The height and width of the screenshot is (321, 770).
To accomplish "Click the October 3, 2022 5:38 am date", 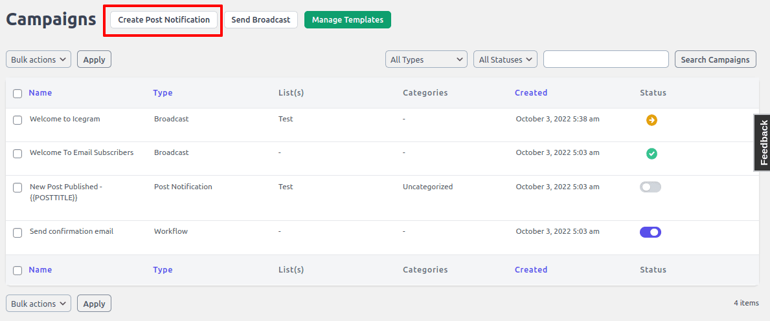I will click(x=558, y=119).
